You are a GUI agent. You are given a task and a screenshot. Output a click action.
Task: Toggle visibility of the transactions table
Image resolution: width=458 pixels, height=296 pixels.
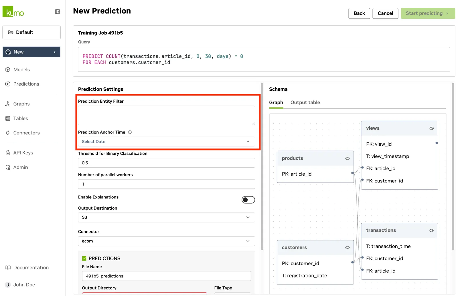click(432, 231)
